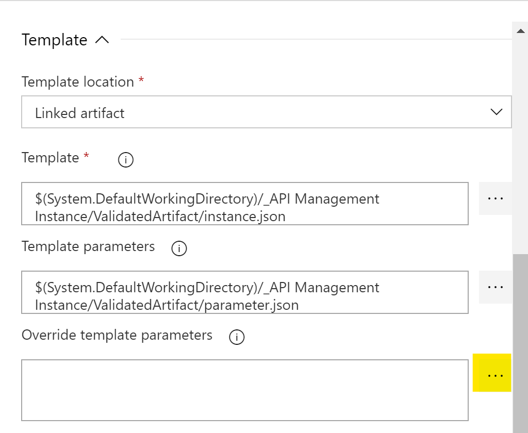
Task: Click the scrollbar up arrow
Action: point(520,31)
